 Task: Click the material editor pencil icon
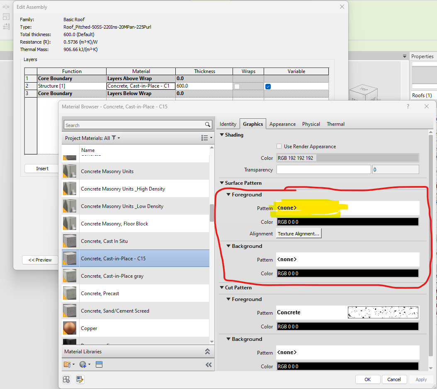point(80,379)
